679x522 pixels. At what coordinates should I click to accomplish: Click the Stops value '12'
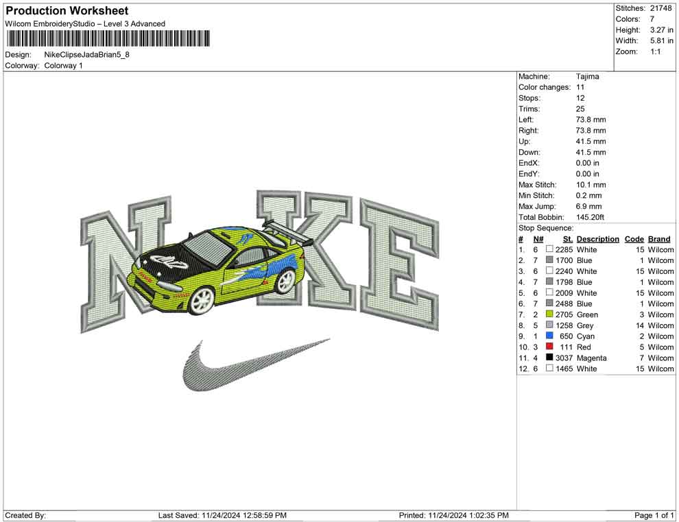[x=580, y=98]
